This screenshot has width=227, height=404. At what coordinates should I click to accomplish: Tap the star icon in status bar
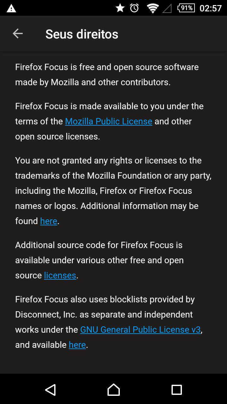pyautogui.click(x=120, y=8)
